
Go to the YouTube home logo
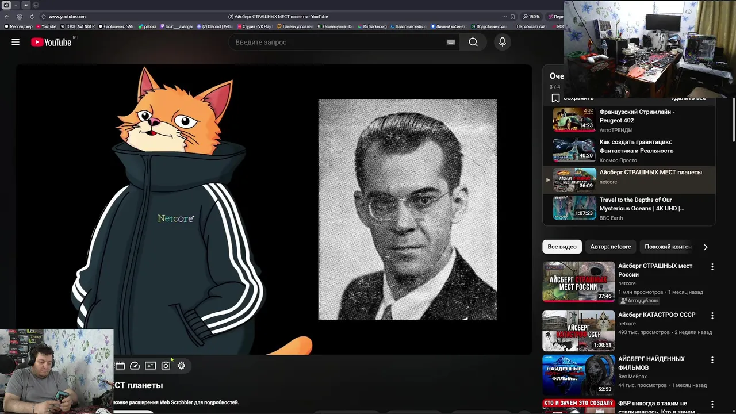click(51, 42)
